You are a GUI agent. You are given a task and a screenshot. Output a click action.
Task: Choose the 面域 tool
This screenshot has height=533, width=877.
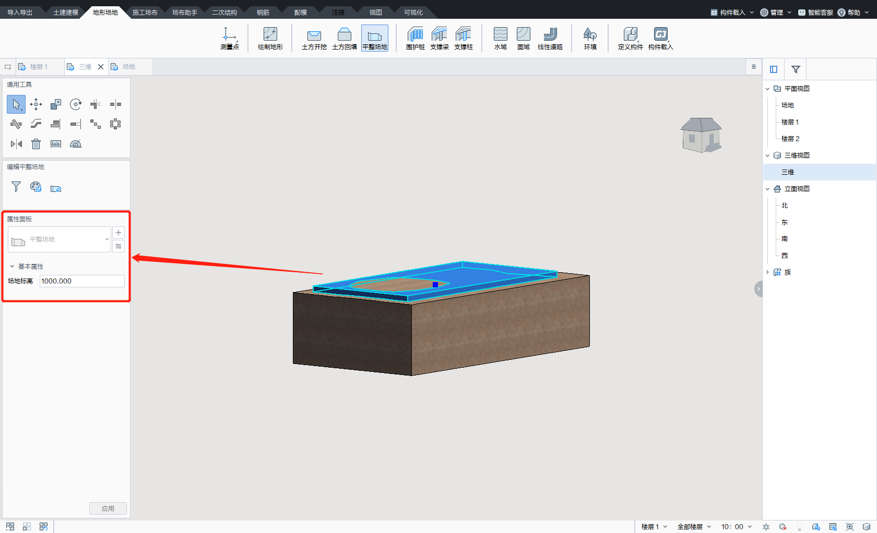(x=524, y=38)
